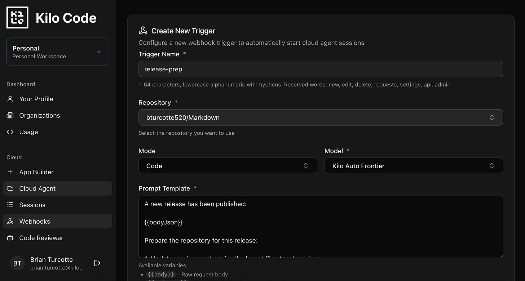Click the Usage code-brackets icon
Image resolution: width=525 pixels, height=281 pixels.
pyautogui.click(x=10, y=132)
